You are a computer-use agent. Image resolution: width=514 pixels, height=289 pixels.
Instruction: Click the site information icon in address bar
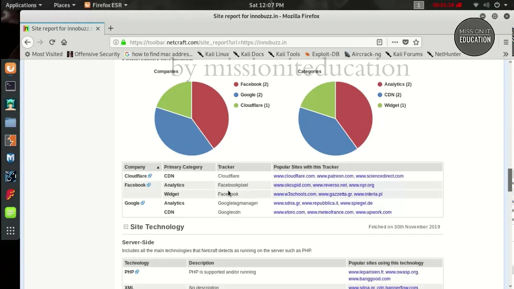116,42
